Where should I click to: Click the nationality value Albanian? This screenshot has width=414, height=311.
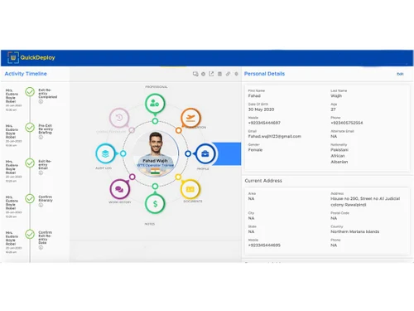click(x=339, y=162)
